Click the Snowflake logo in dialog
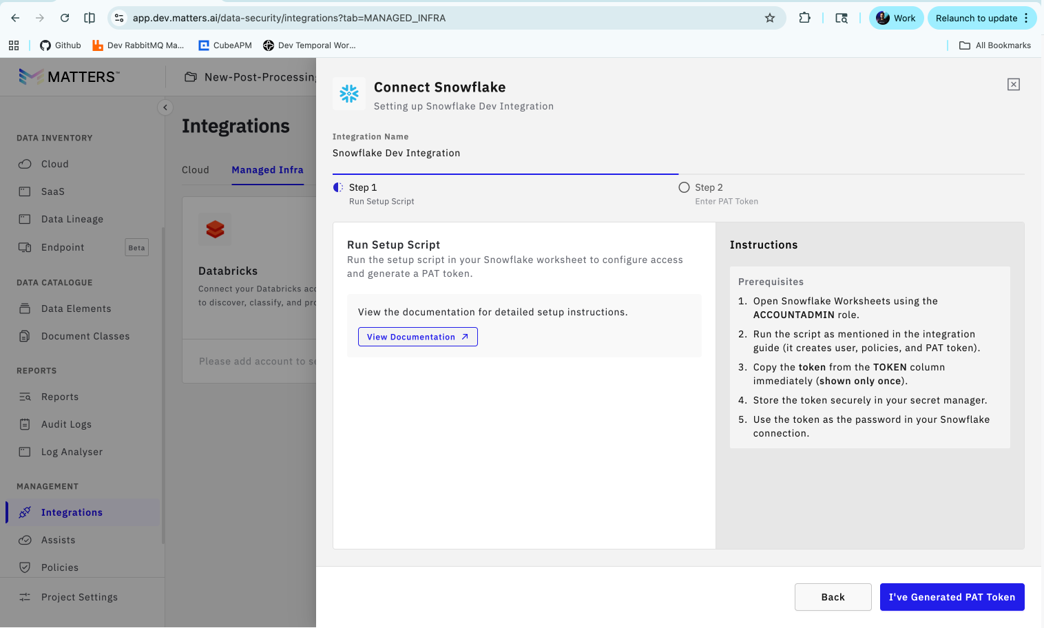 coord(349,94)
